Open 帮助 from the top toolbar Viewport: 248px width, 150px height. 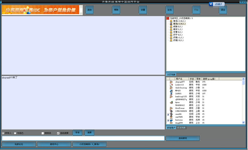(x=116, y=10)
